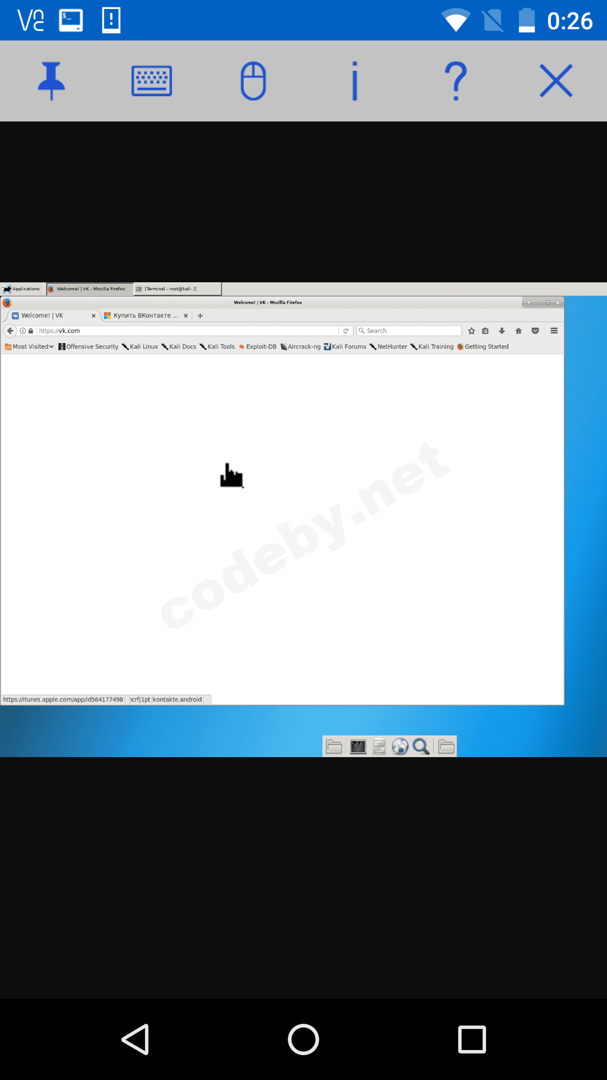Open Exploit-DB bookmark
Viewport: 607px width, 1080px height.
coord(257,346)
